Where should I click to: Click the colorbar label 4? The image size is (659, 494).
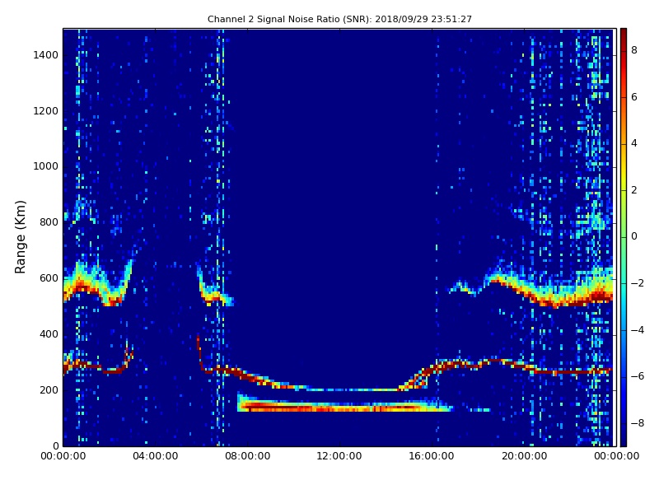pos(634,143)
